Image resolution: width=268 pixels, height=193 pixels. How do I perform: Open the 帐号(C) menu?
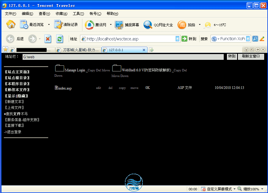(95, 14)
